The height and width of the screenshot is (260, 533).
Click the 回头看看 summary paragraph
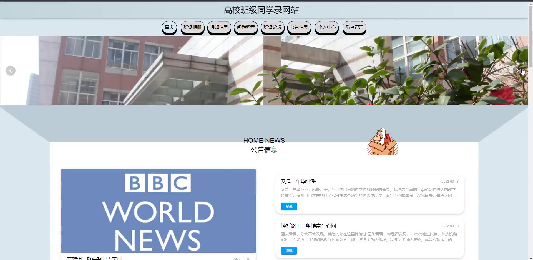369,237
